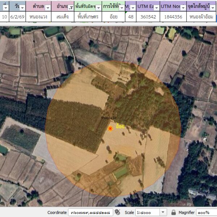Open the การใช้ที่ column filter dropdown
The width and height of the screenshot is (217, 217).
[x=122, y=8]
